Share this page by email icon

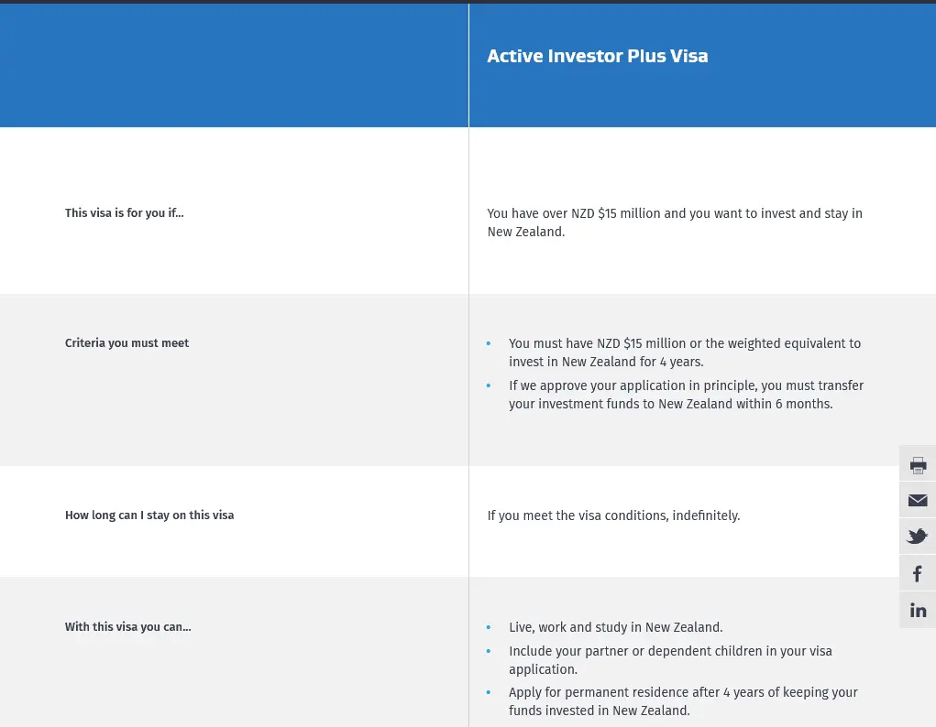918,500
